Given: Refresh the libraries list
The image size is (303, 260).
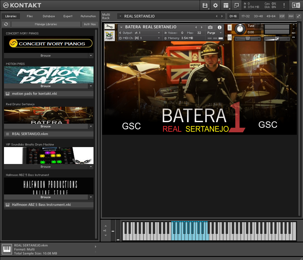Looking at the screenshot, I should (6, 24).
